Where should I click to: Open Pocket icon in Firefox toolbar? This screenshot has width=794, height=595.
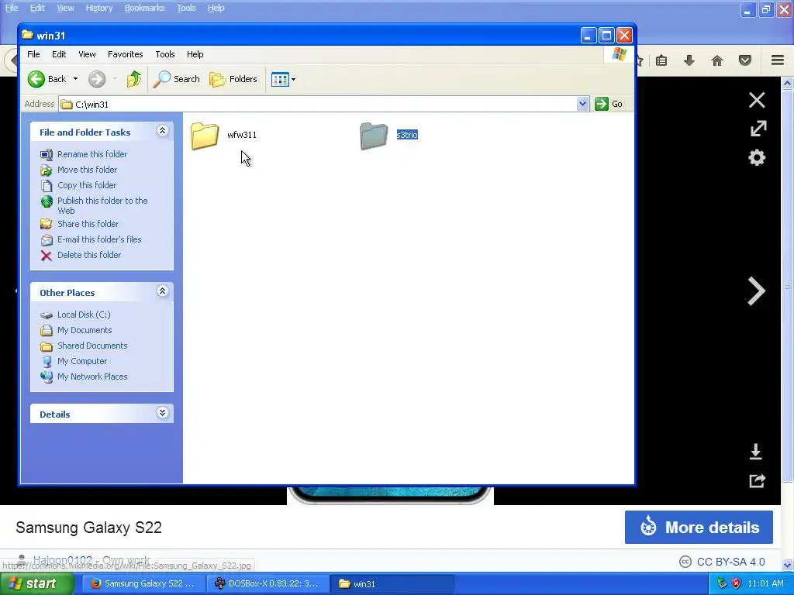[745, 60]
